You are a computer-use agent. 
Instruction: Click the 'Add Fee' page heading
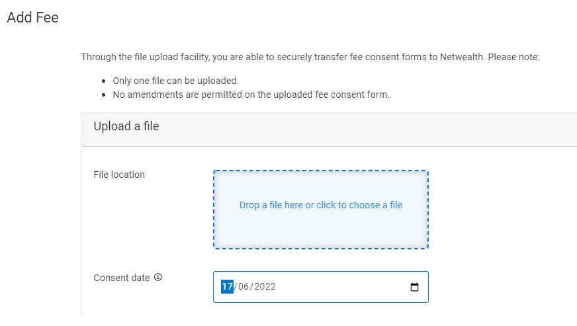coord(32,18)
